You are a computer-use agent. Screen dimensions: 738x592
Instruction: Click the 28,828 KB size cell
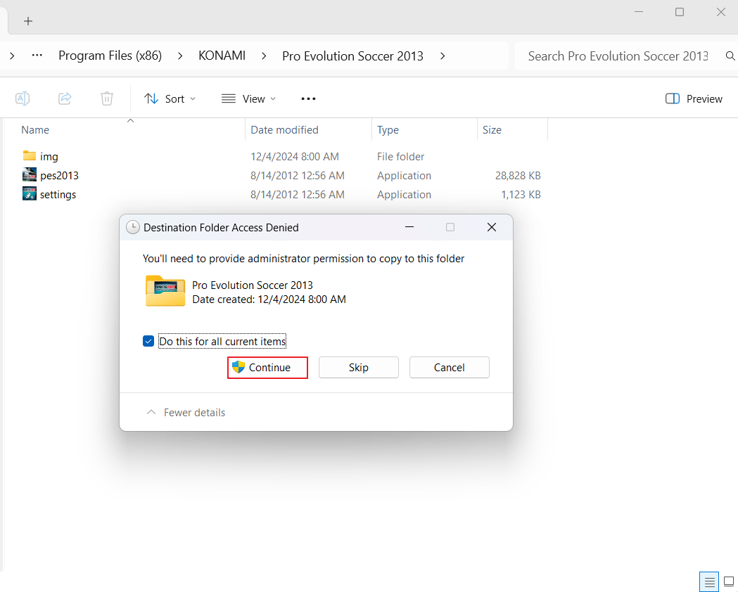(x=518, y=175)
